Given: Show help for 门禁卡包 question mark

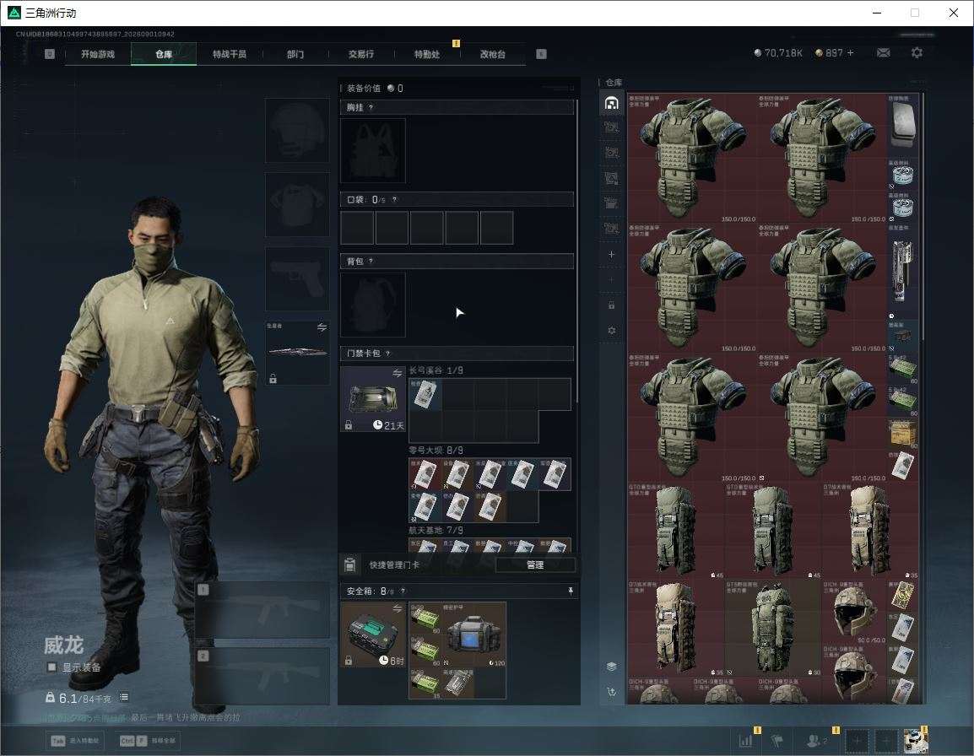Looking at the screenshot, I should (387, 354).
